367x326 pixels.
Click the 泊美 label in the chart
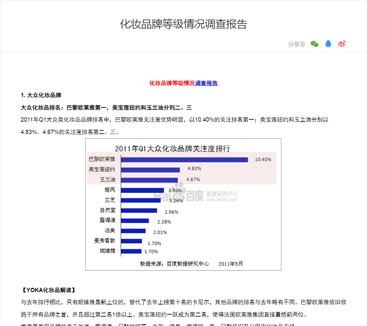[x=110, y=230]
